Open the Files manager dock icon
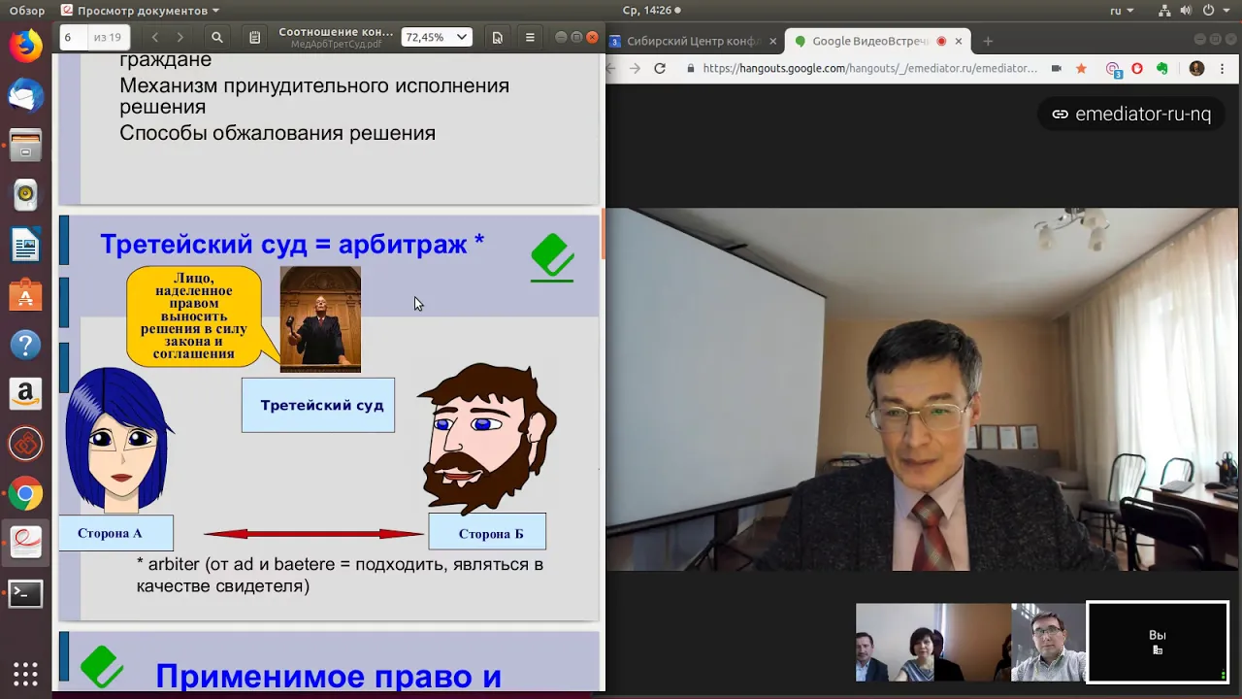The image size is (1242, 699). (25, 146)
